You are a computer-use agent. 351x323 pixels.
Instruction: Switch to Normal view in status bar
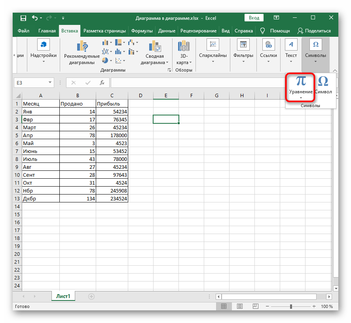224,306
